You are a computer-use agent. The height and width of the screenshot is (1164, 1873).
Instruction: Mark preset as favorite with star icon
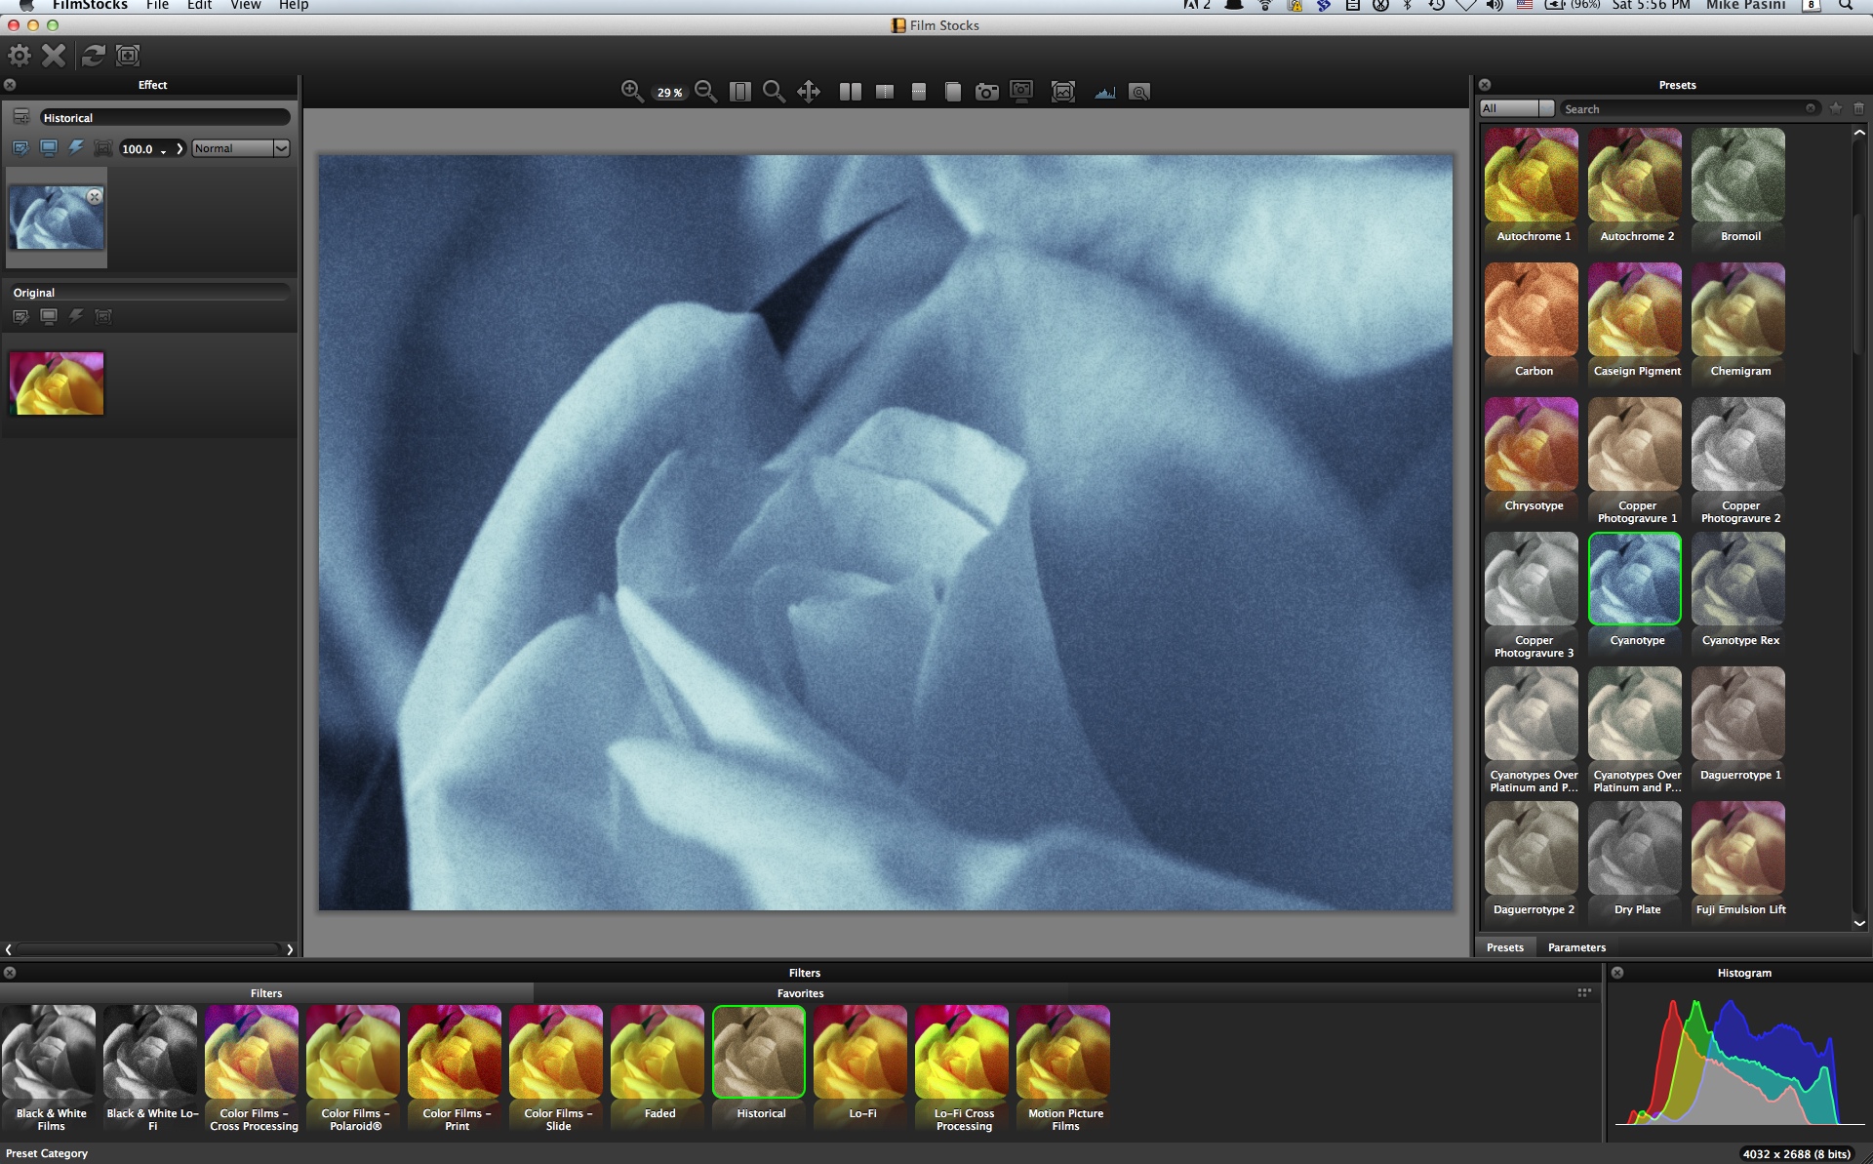point(1835,108)
